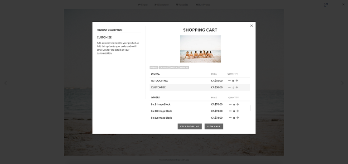Select the 8 x 10 Image Block item
Screen dimensions: 348x164
pos(161,111)
